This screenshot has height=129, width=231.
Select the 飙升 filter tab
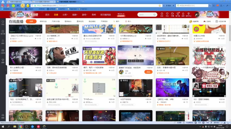click(116, 21)
